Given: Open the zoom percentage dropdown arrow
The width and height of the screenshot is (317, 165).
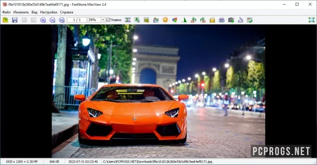Looking at the screenshot, I should coord(103,20).
